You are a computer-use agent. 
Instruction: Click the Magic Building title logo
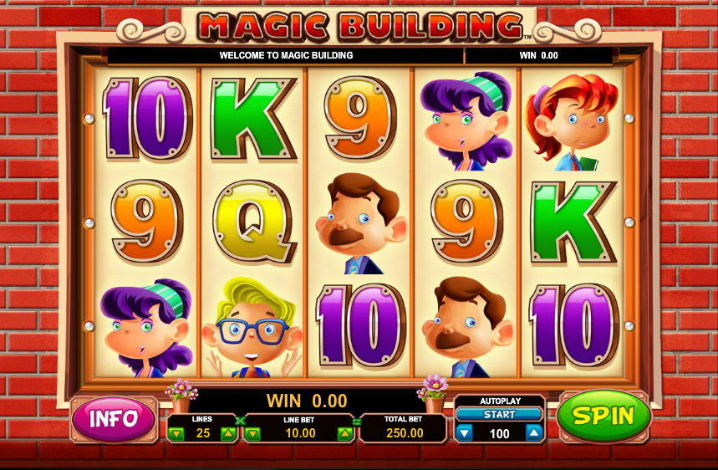coord(361,26)
